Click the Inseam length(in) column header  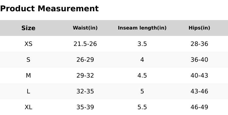[x=142, y=28]
